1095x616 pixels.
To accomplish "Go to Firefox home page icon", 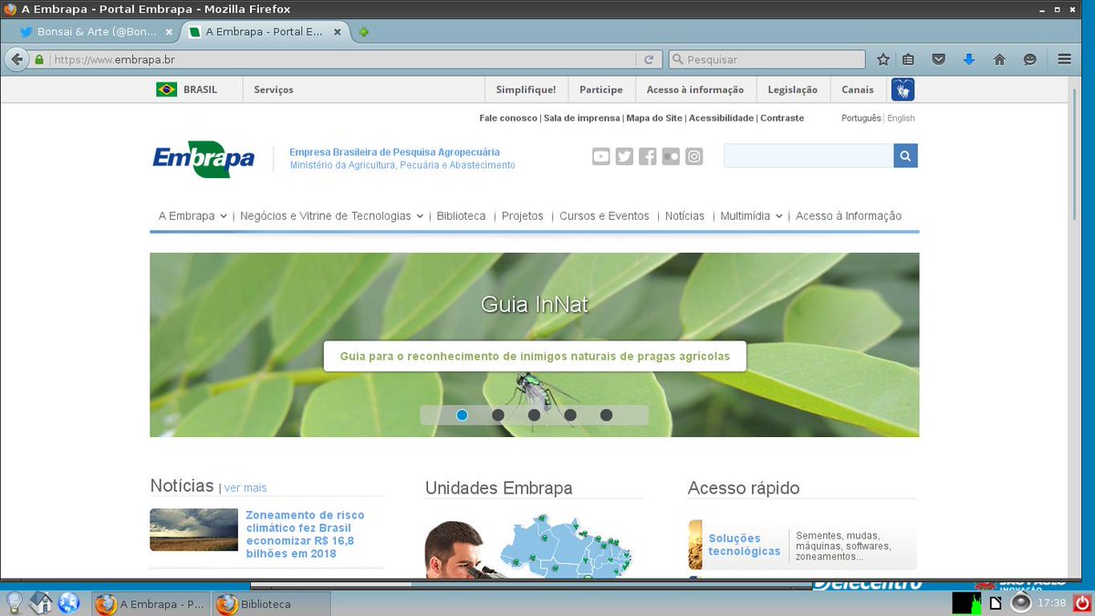I will (x=999, y=59).
